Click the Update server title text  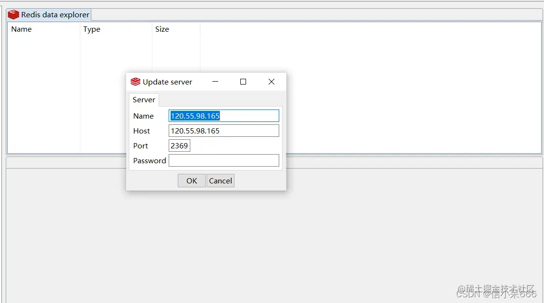click(x=168, y=82)
